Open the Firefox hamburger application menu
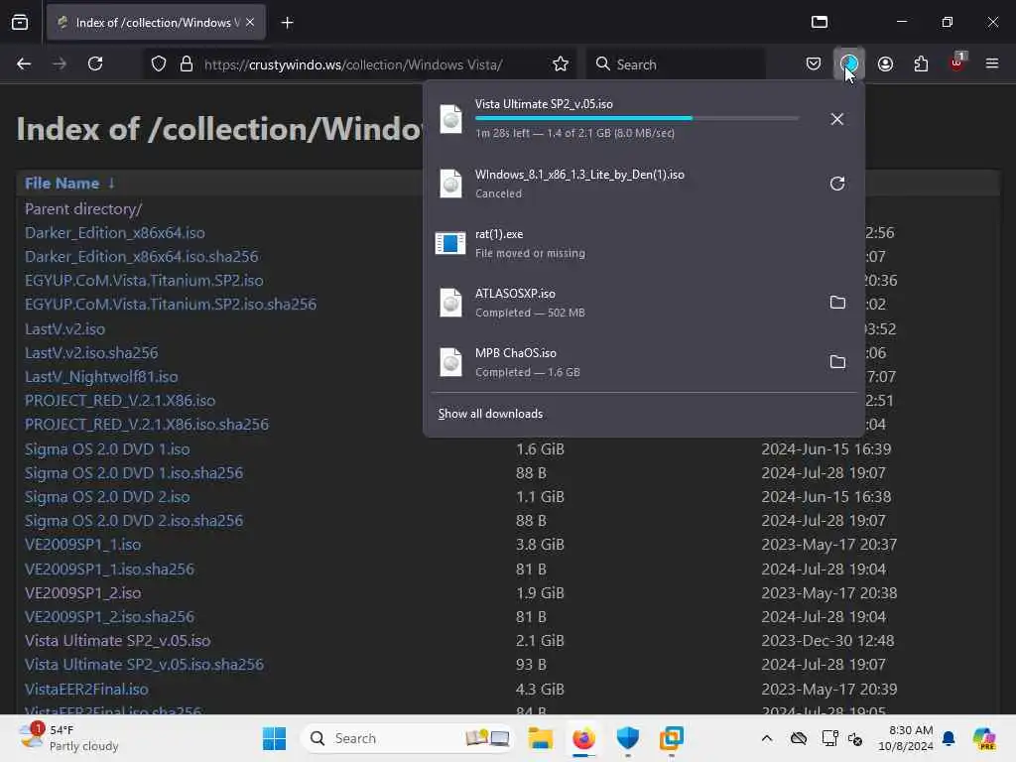The image size is (1016, 762). (992, 63)
